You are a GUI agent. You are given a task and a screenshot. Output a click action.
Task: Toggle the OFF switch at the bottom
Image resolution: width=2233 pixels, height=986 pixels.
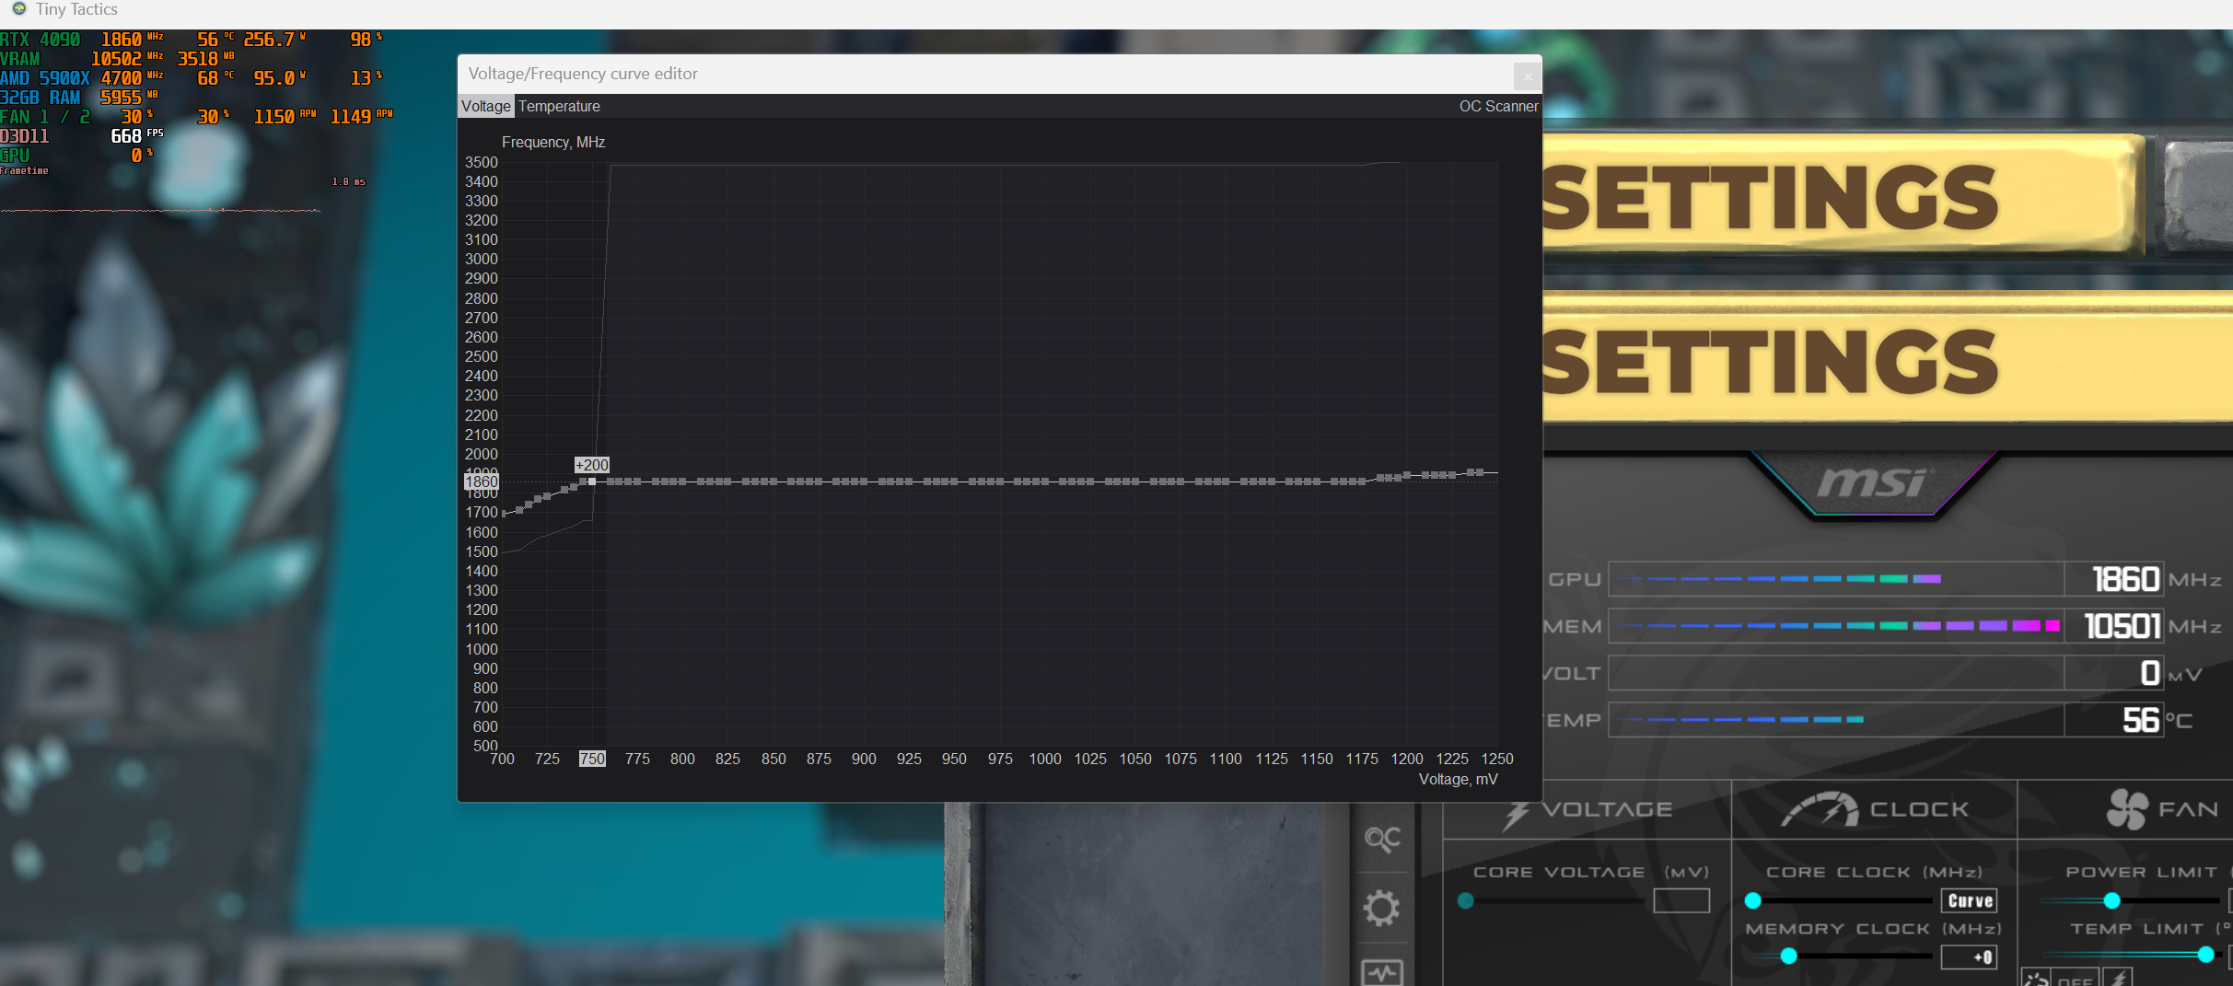[2076, 982]
